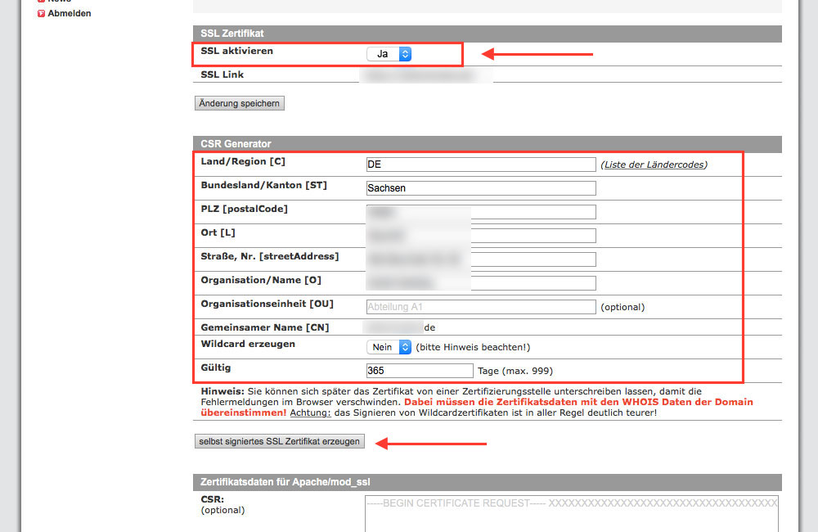Click the SSL aktivieren label
The width and height of the screenshot is (818, 532).
[x=237, y=52]
